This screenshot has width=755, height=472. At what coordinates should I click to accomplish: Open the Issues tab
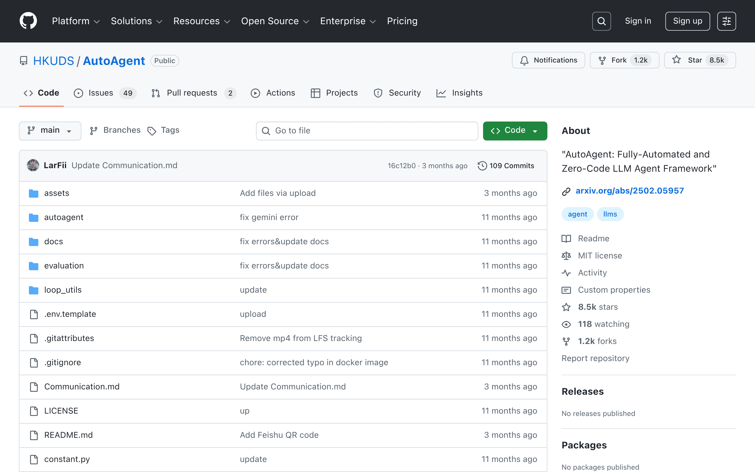point(105,93)
